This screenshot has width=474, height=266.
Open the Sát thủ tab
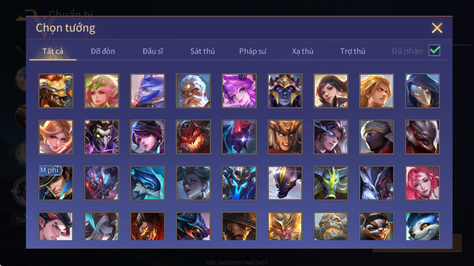202,51
